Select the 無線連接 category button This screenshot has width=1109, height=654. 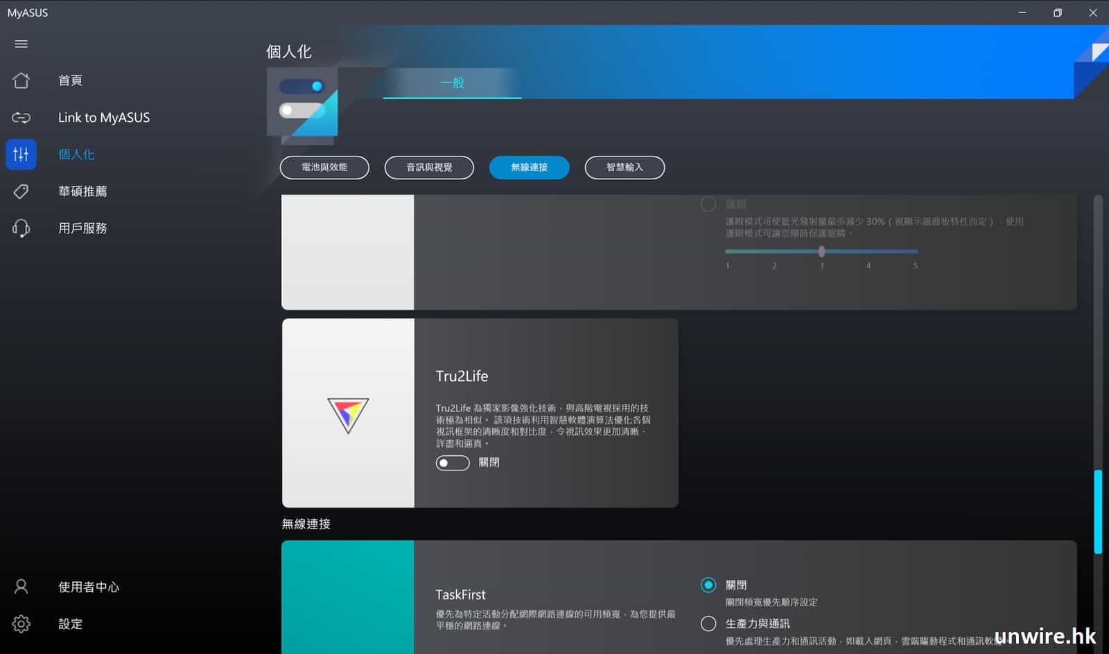[x=529, y=167]
